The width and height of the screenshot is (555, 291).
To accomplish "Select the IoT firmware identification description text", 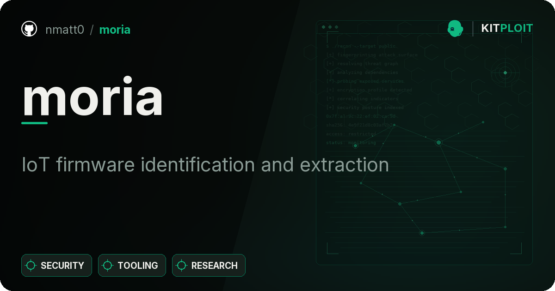I will (205, 165).
